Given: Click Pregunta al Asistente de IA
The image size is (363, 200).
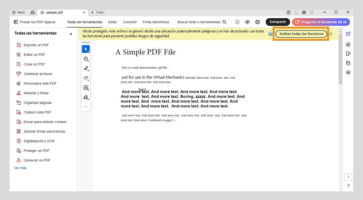Looking at the screenshot, I should [x=321, y=22].
